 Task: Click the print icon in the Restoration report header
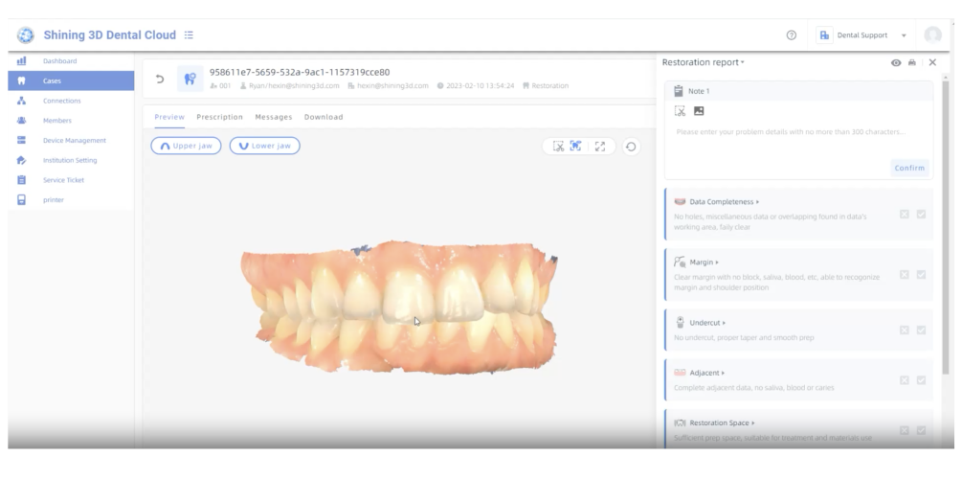pos(912,62)
